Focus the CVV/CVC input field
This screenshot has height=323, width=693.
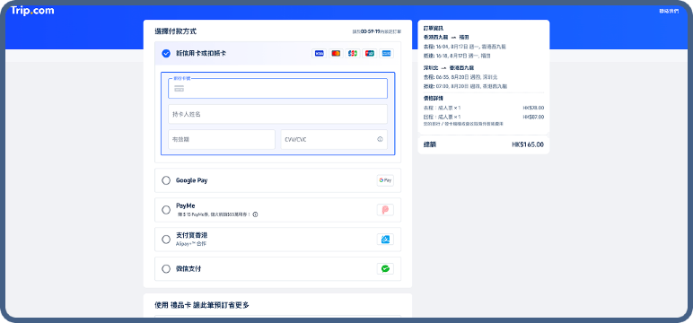coord(334,140)
